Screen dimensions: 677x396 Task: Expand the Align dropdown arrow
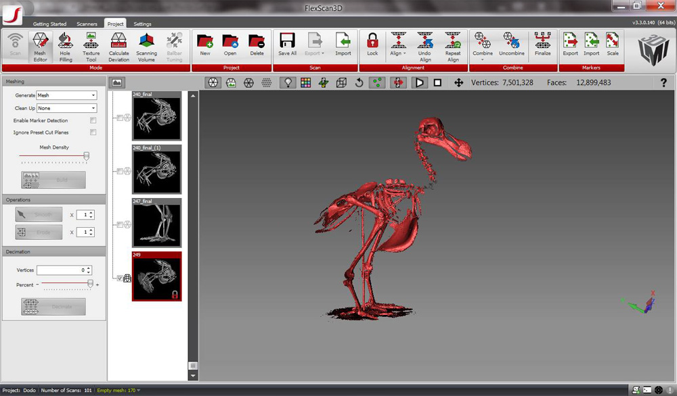(x=405, y=53)
